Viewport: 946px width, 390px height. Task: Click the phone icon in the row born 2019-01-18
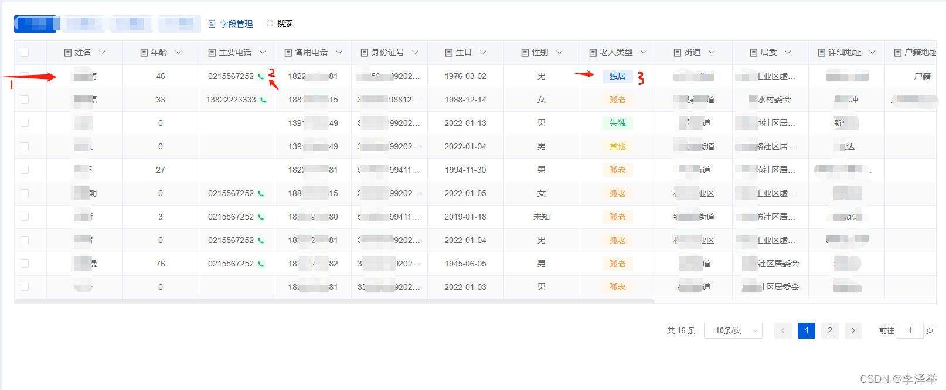click(261, 217)
